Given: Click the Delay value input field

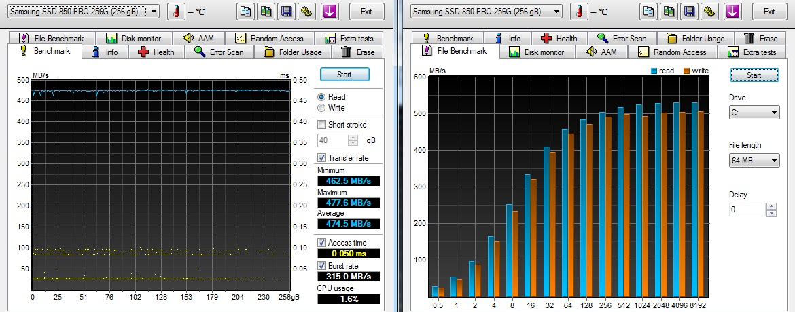Looking at the screenshot, I should pos(747,210).
